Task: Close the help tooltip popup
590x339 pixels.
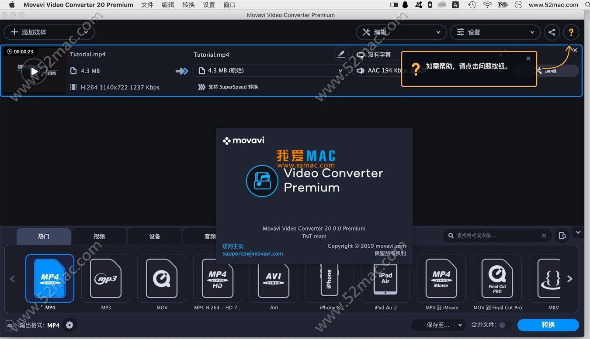Action: [528, 58]
